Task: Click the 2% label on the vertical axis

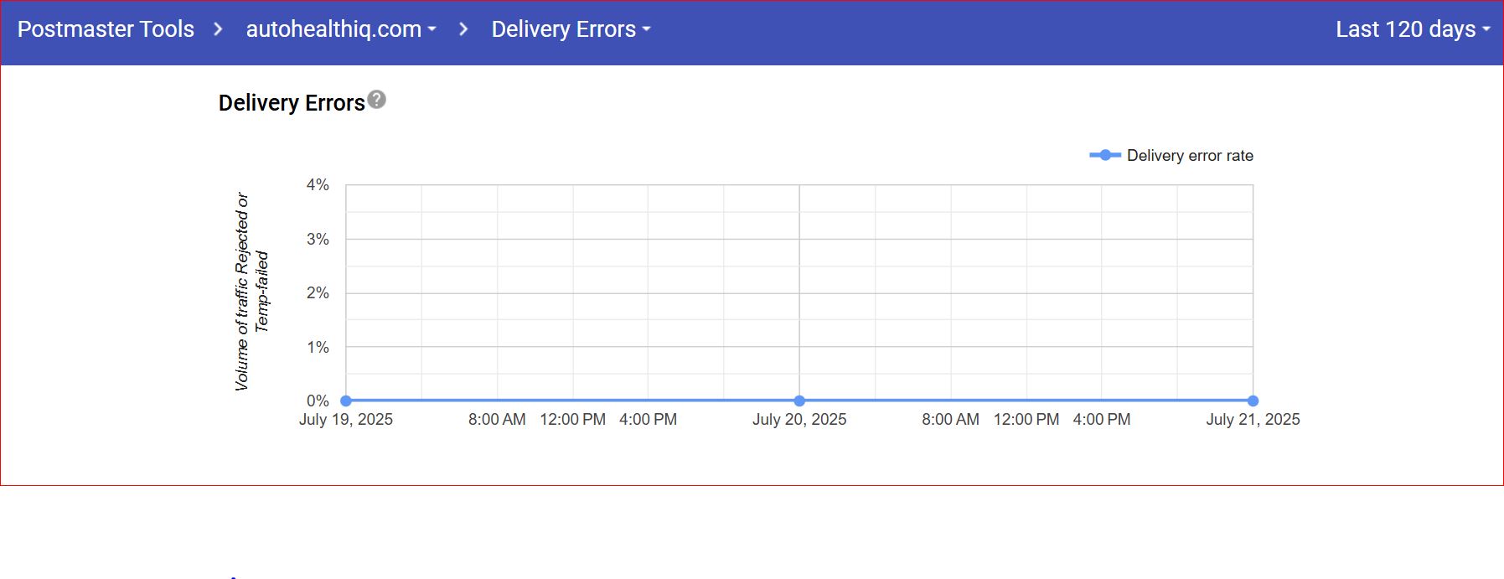Action: tap(318, 293)
